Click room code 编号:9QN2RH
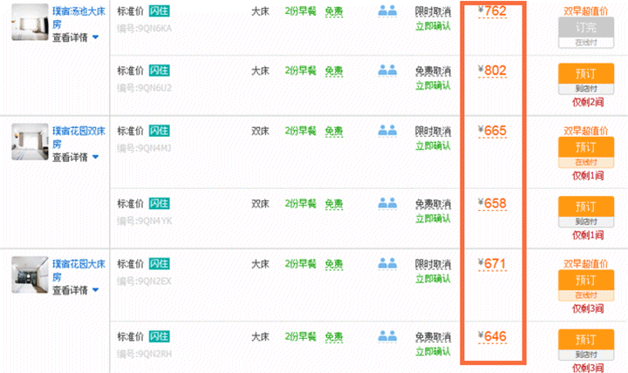Image resolution: width=628 pixels, height=373 pixels. 144,354
